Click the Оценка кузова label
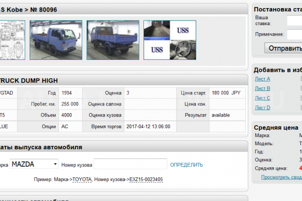Viewport: 302px width, 201px height. point(105,115)
